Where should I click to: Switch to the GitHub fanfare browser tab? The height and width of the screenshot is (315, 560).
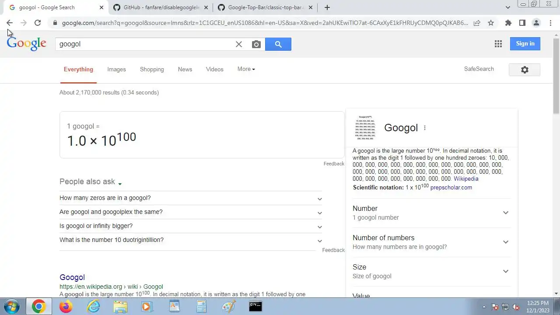coord(161,7)
